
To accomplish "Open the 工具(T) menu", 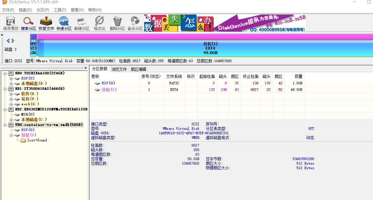I will pos(60,10).
